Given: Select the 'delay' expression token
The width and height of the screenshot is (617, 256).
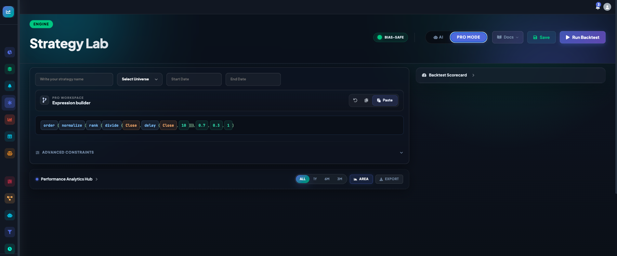Looking at the screenshot, I should click(150, 125).
